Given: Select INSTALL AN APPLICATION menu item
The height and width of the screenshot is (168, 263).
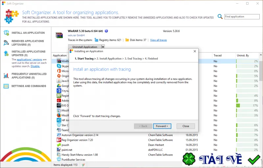Looking at the screenshot, I should tap(28, 33).
